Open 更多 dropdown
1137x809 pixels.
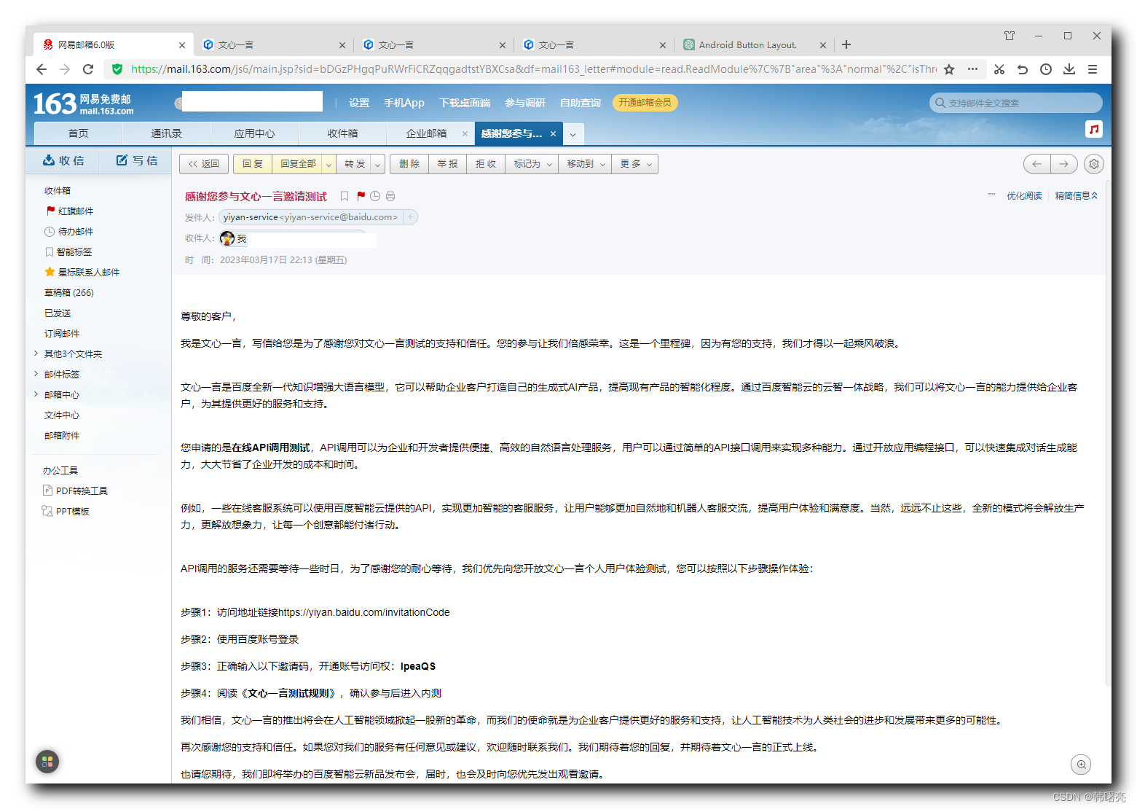tap(635, 164)
